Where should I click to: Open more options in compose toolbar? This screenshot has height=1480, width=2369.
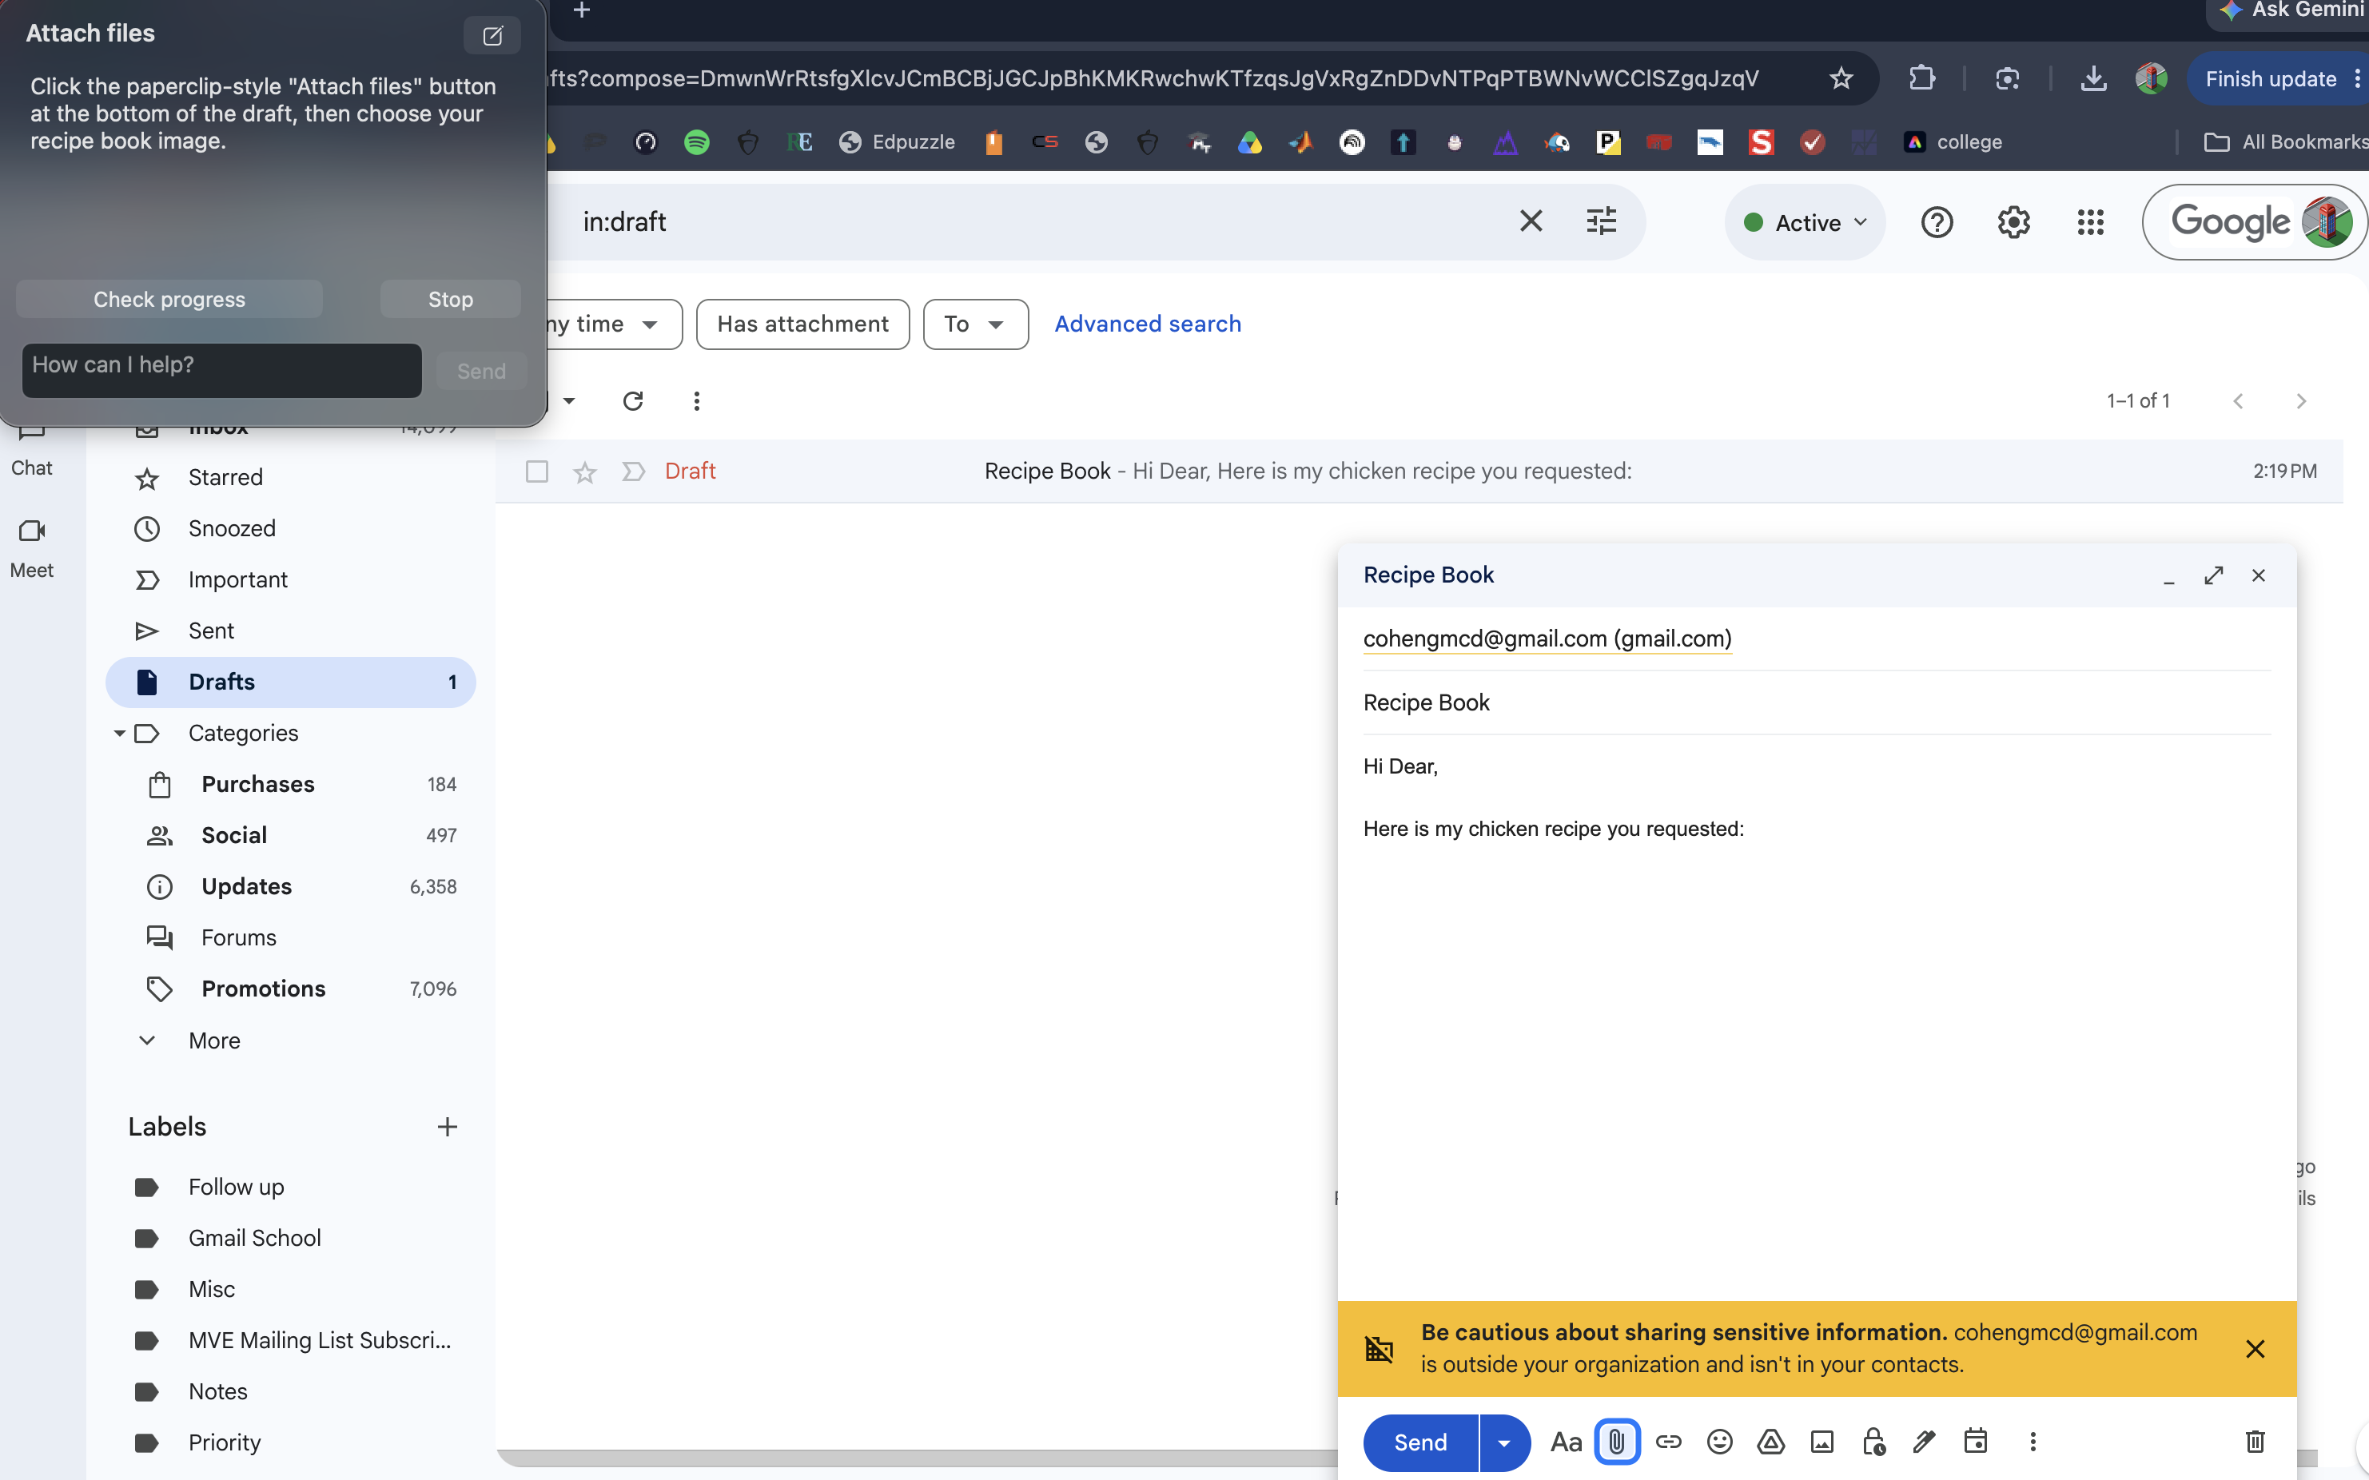[x=2033, y=1442]
